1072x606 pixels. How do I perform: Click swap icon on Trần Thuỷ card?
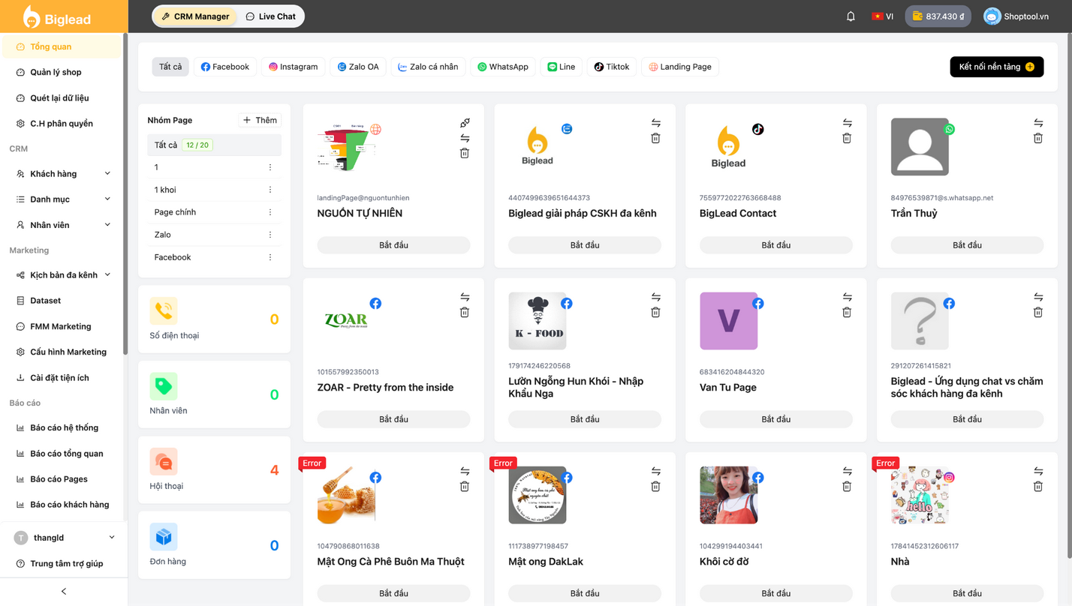tap(1038, 123)
